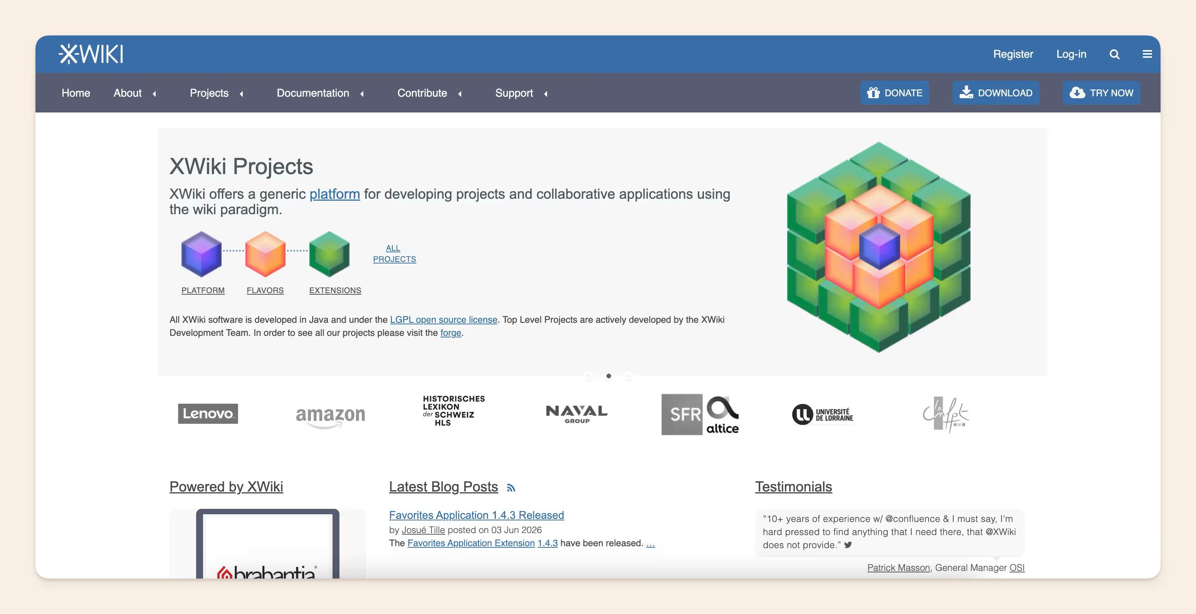Image resolution: width=1196 pixels, height=614 pixels.
Task: Click the Historisches Lexikon der Schweiz logo
Action: tap(454, 411)
